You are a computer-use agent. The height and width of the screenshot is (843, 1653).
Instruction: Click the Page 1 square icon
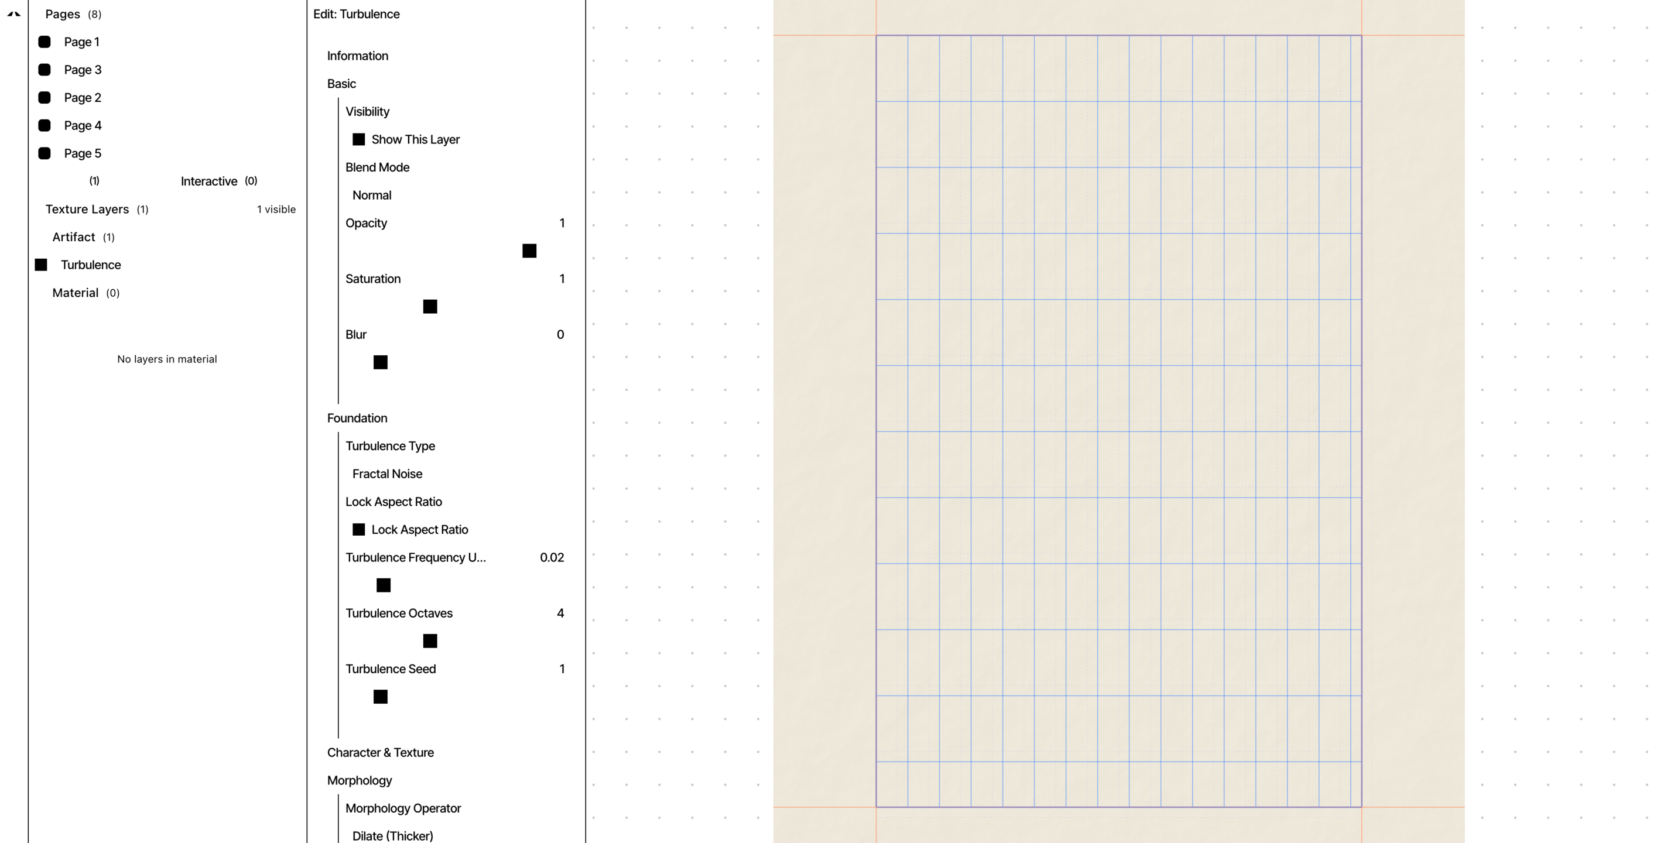[x=45, y=42]
